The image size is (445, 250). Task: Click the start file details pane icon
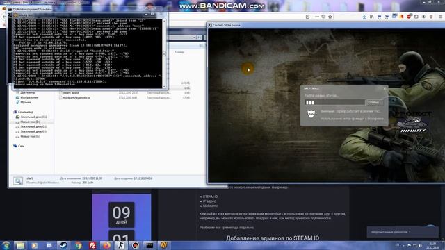tap(18, 181)
